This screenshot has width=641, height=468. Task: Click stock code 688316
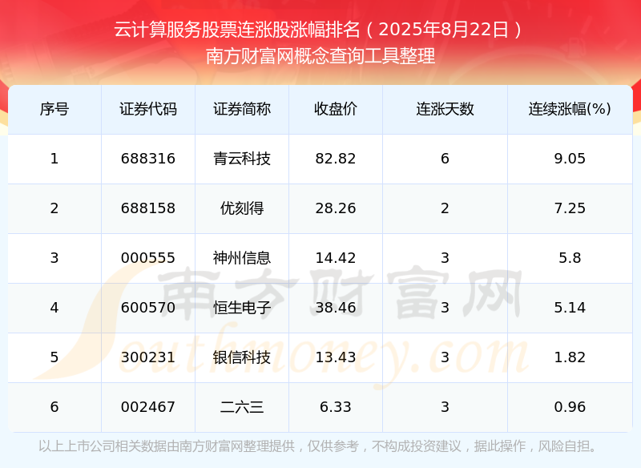coord(148,159)
